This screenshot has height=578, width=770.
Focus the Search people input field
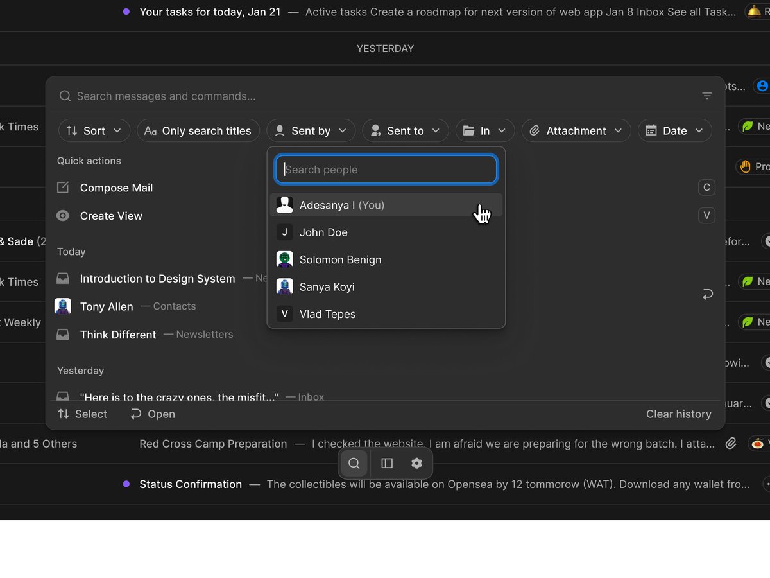click(386, 170)
